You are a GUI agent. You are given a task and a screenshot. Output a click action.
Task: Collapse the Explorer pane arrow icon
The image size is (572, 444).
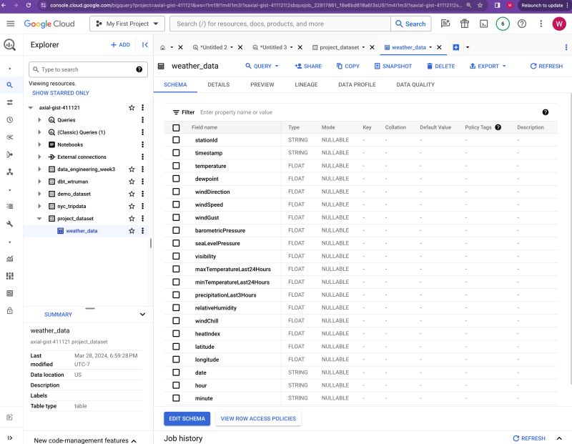[x=145, y=44]
